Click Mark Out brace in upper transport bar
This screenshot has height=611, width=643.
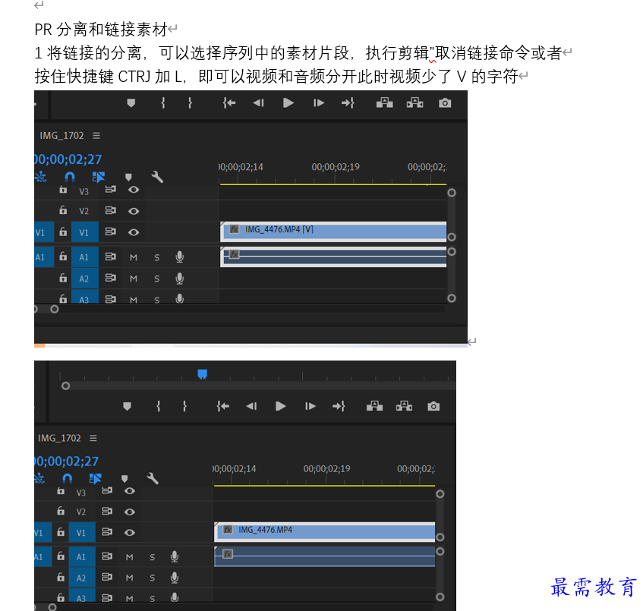190,103
